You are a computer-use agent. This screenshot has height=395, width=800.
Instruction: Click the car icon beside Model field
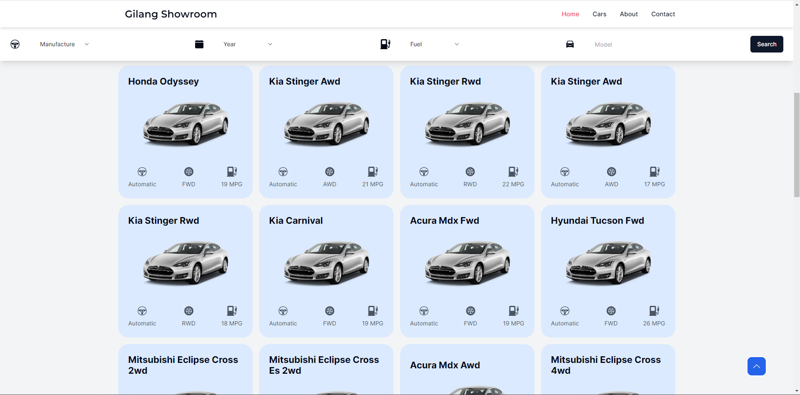(570, 44)
